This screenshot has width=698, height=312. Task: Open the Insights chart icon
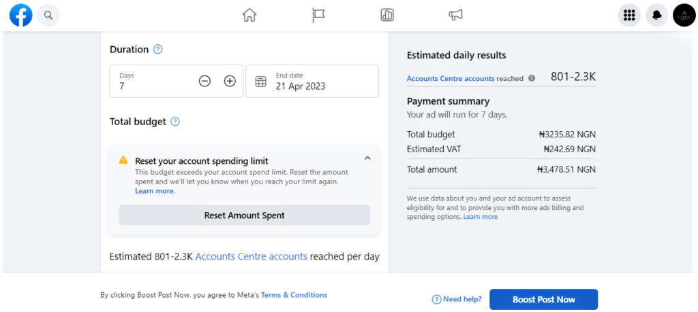coord(387,15)
